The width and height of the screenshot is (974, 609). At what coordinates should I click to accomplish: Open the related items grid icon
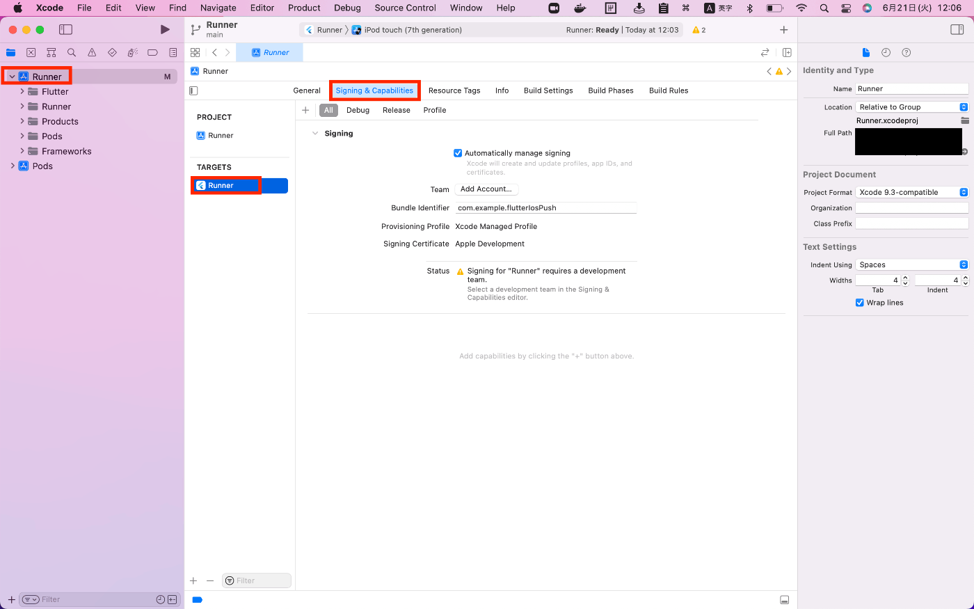pyautogui.click(x=195, y=52)
